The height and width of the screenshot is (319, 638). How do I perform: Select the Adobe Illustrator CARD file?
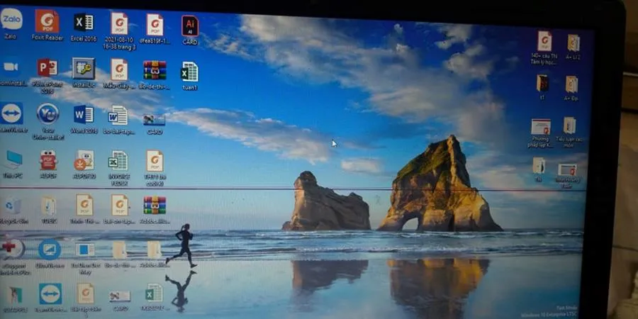click(189, 26)
